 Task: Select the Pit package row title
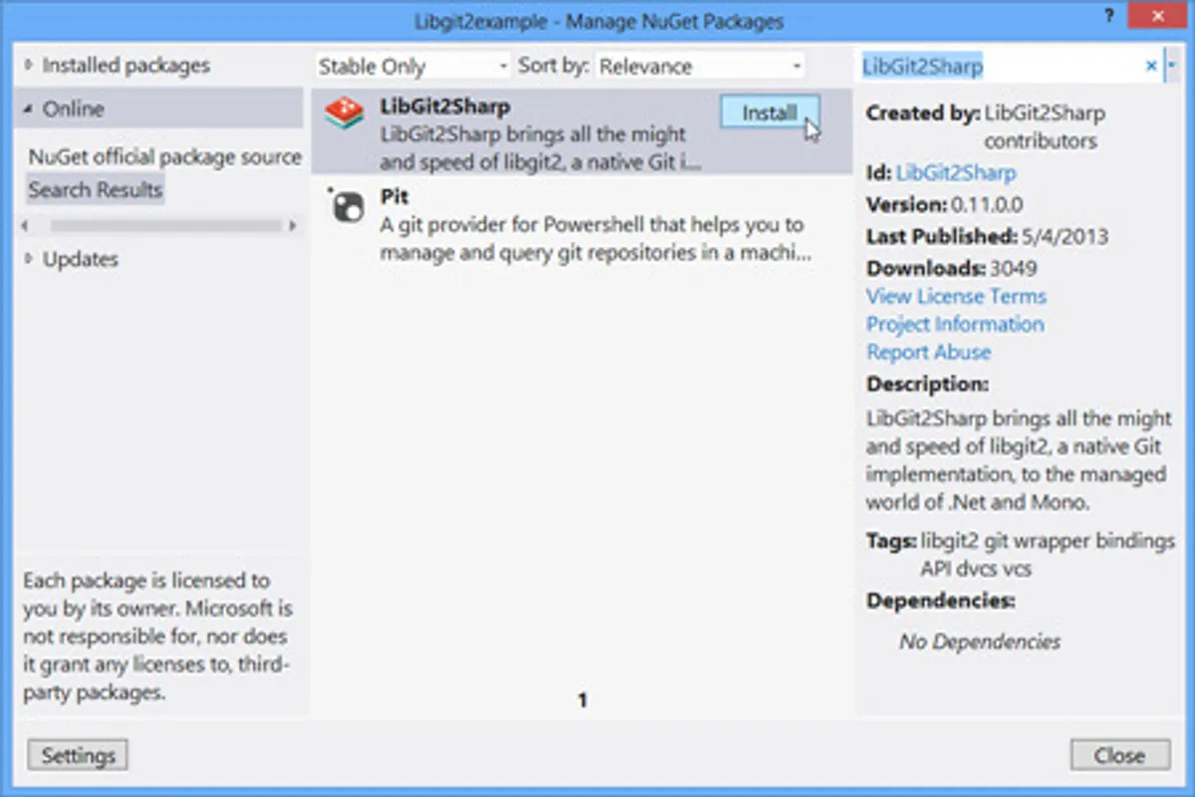pos(394,197)
